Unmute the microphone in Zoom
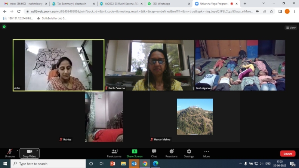299x168 pixels. tap(9, 153)
